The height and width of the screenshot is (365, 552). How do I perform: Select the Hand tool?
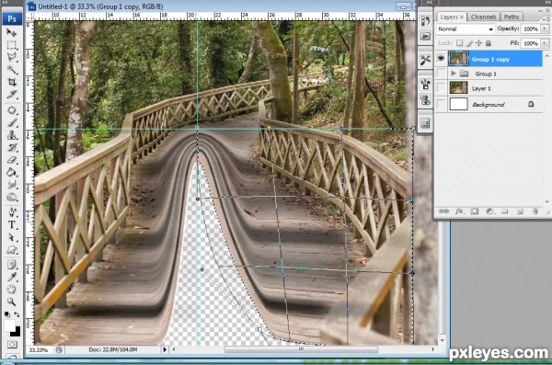click(x=12, y=290)
